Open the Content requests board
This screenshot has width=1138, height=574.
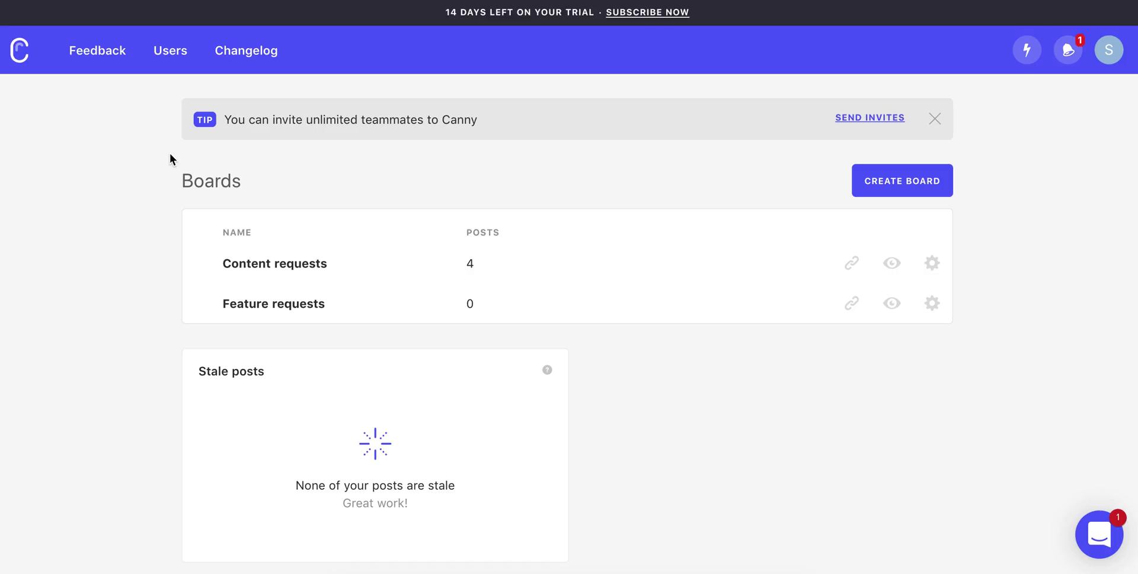[x=274, y=263]
